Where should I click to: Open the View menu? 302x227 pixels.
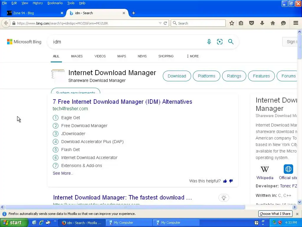pos(25,3)
